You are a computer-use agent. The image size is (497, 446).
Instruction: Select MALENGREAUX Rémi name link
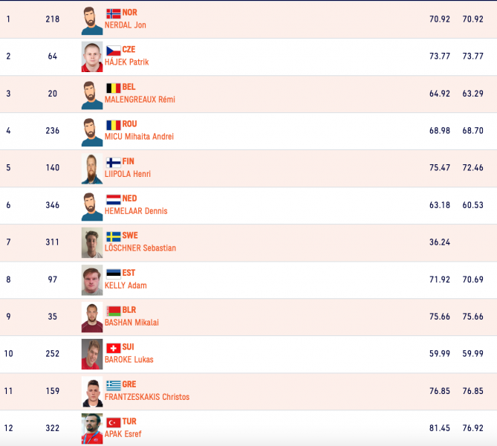tap(141, 100)
